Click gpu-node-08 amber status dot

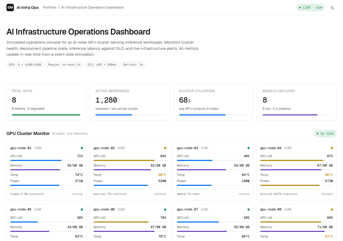pos(332,209)
